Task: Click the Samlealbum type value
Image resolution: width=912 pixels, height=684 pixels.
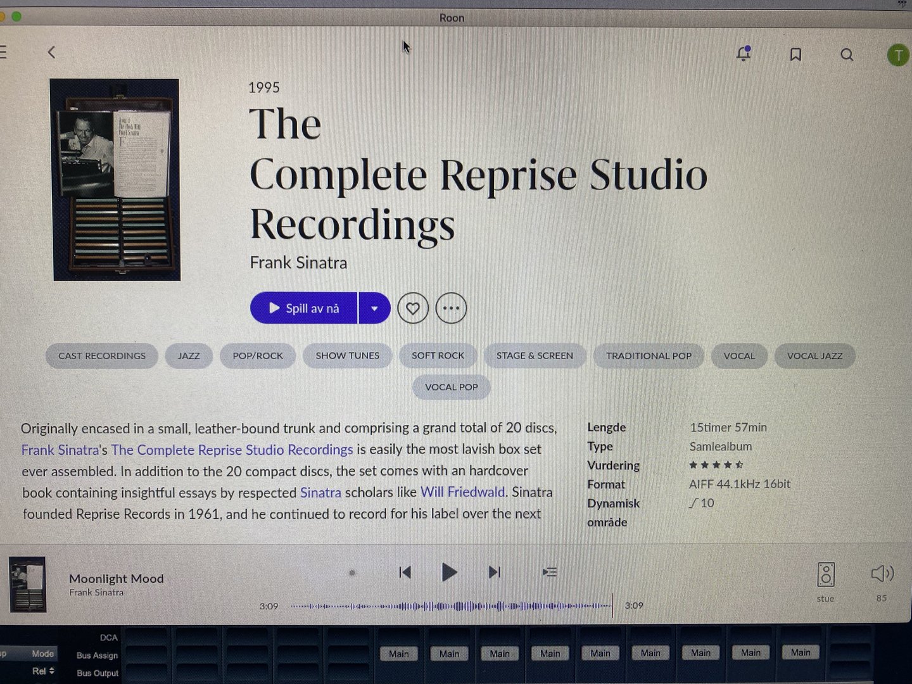Action: [721, 446]
